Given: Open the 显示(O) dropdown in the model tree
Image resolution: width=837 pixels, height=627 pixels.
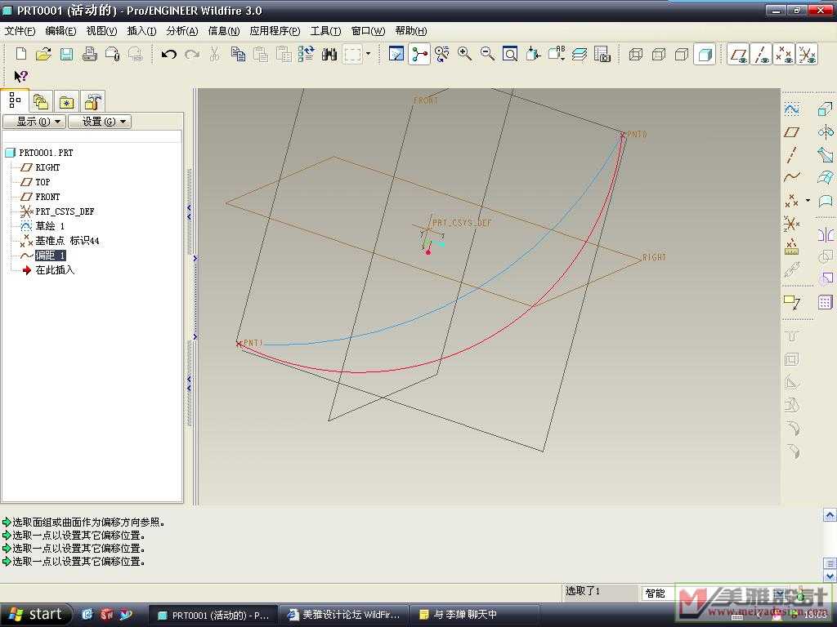Looking at the screenshot, I should coord(34,122).
